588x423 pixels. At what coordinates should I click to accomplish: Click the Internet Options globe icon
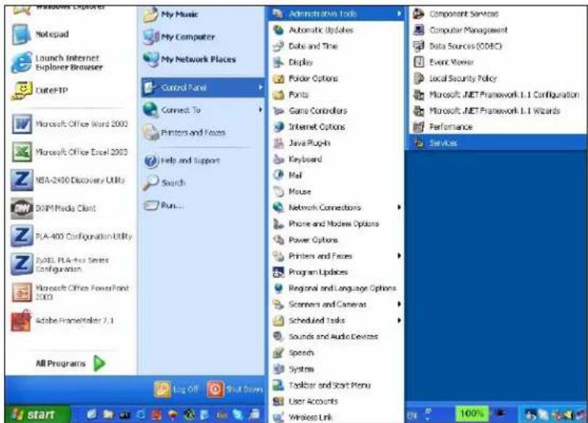pyautogui.click(x=279, y=127)
